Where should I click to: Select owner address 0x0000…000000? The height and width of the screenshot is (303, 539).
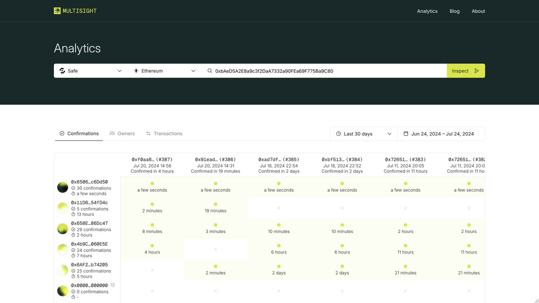89,285
